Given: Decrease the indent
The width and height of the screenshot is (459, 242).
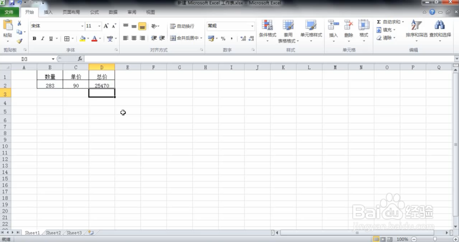Looking at the screenshot, I should (x=154, y=38).
